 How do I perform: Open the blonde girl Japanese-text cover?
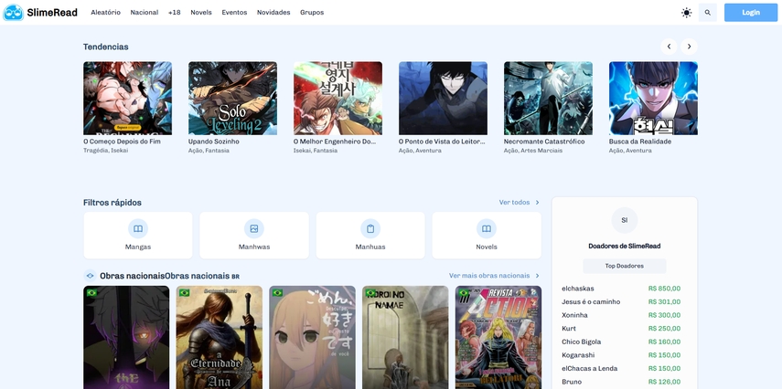pos(312,337)
